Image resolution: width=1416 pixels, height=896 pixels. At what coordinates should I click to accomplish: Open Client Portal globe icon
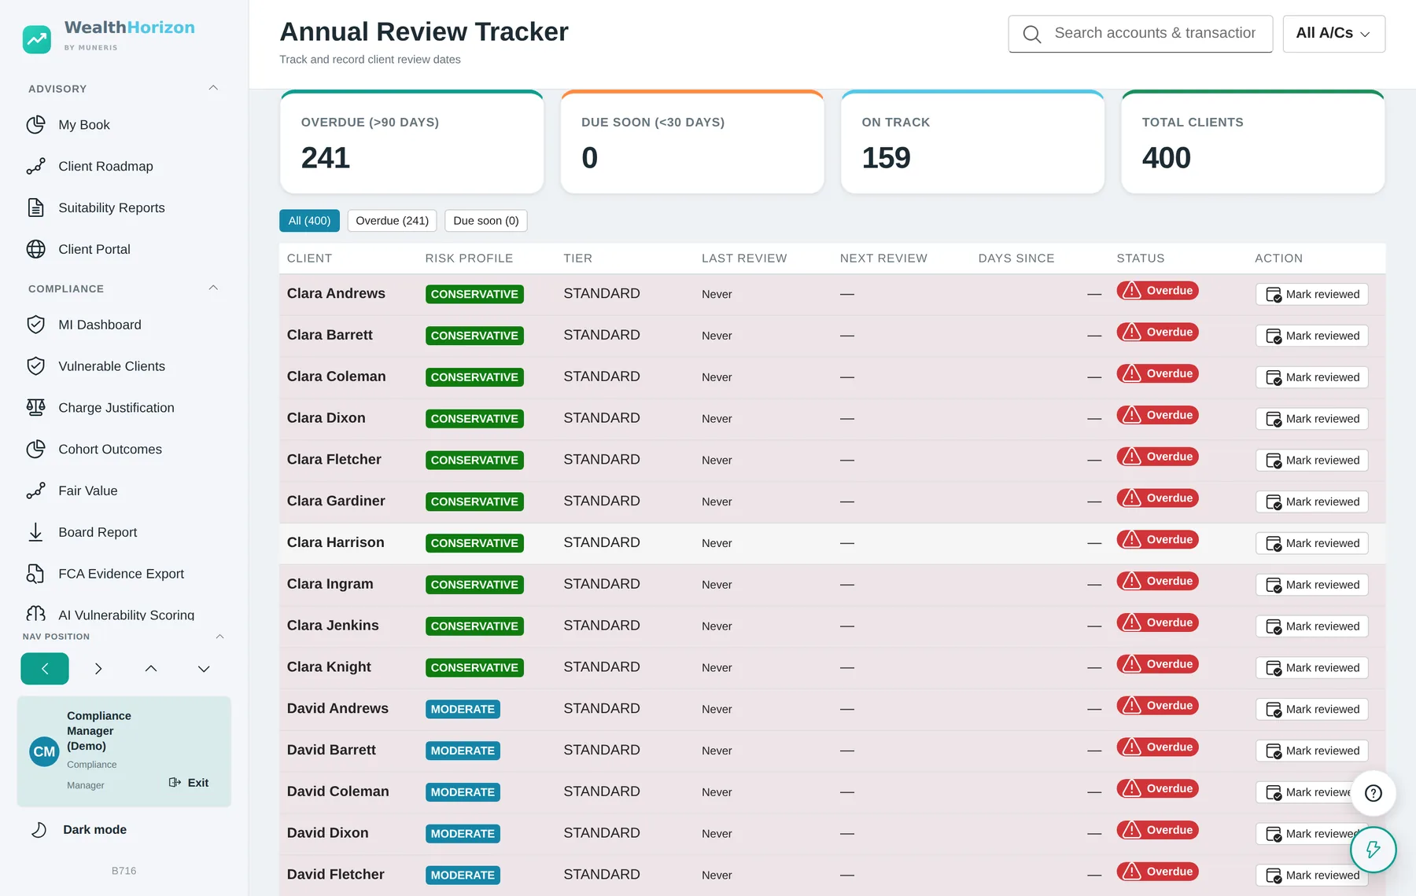[x=35, y=249]
